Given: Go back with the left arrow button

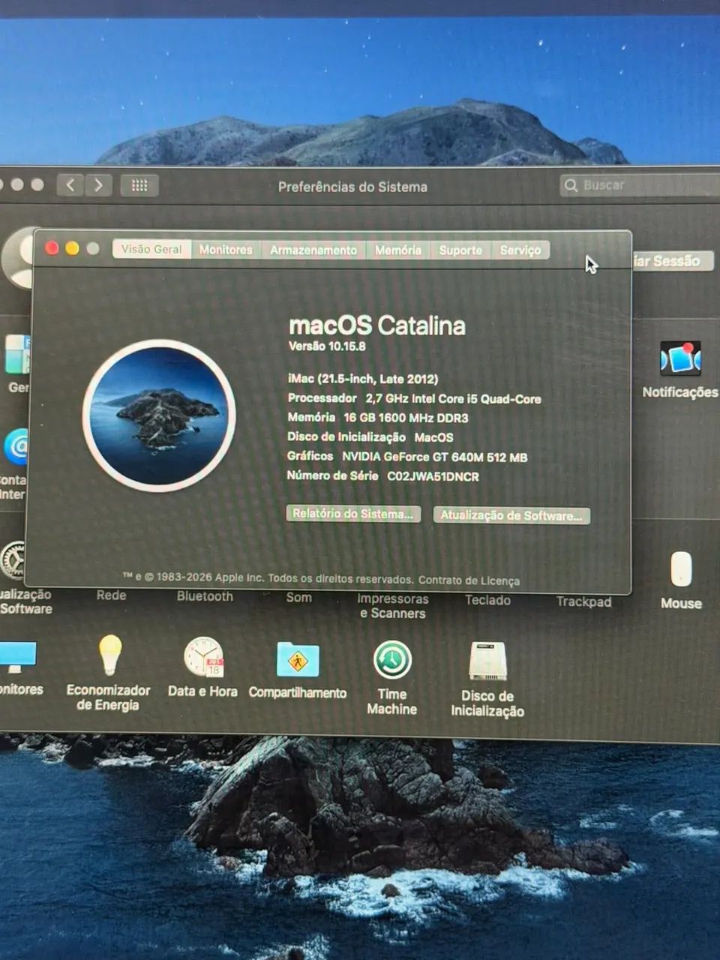Looking at the screenshot, I should coord(70,185).
